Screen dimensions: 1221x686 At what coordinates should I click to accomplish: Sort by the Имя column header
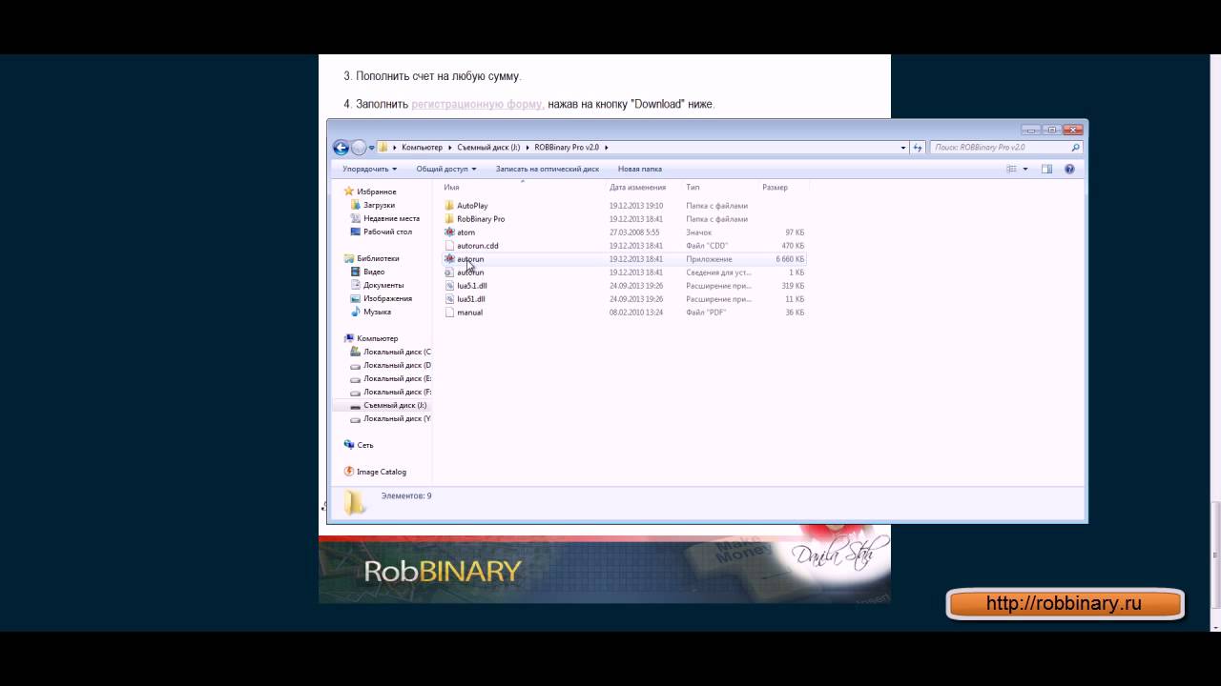451,188
